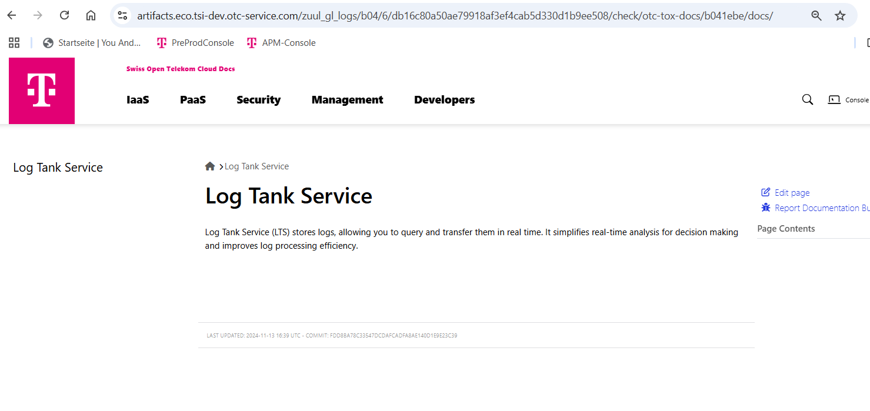Open the browser home page button
The width and height of the screenshot is (870, 411).
click(x=91, y=15)
